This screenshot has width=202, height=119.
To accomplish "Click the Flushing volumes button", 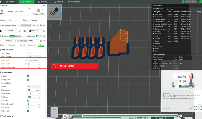I will [26, 26].
